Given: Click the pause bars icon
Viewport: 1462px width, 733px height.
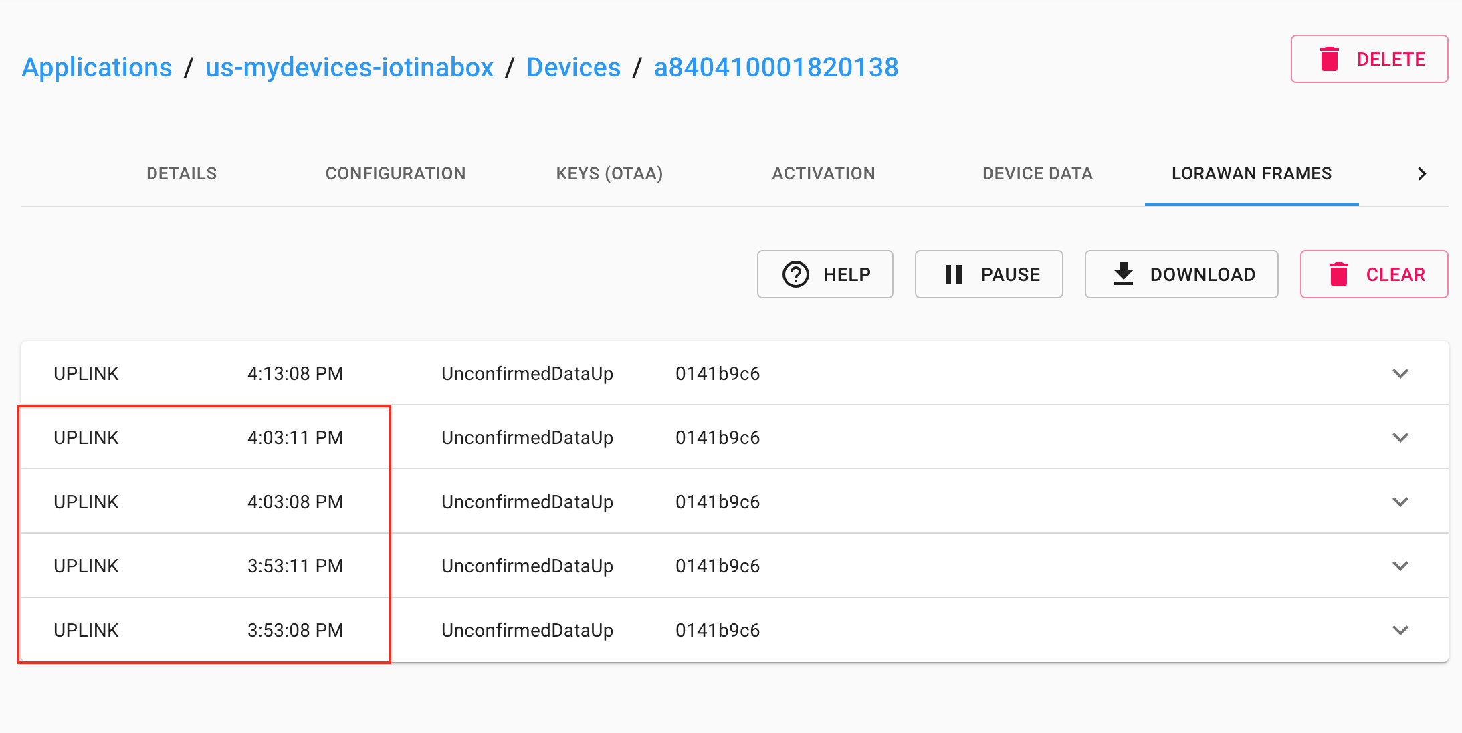Looking at the screenshot, I should tap(954, 274).
